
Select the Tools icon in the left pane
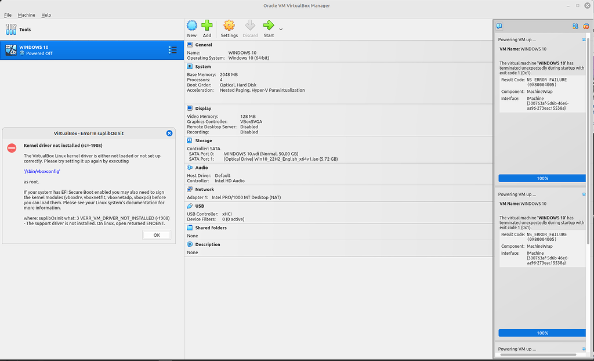(12, 29)
